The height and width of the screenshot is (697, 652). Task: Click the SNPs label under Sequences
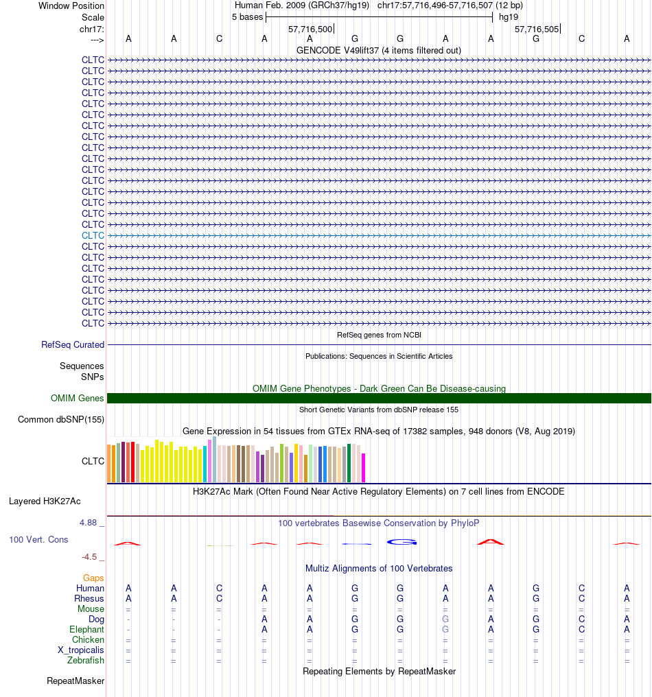(x=92, y=377)
